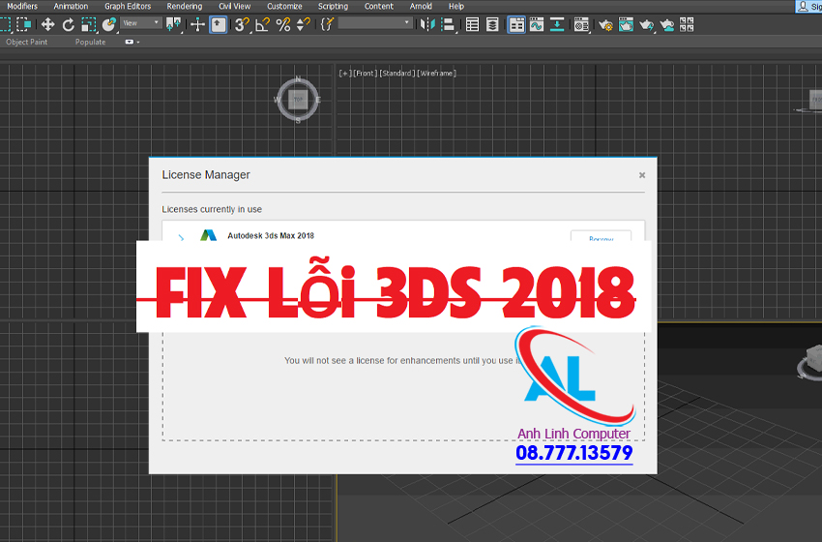Toggle Percent Snap button
Screen dimensions: 822x542
click(282, 24)
